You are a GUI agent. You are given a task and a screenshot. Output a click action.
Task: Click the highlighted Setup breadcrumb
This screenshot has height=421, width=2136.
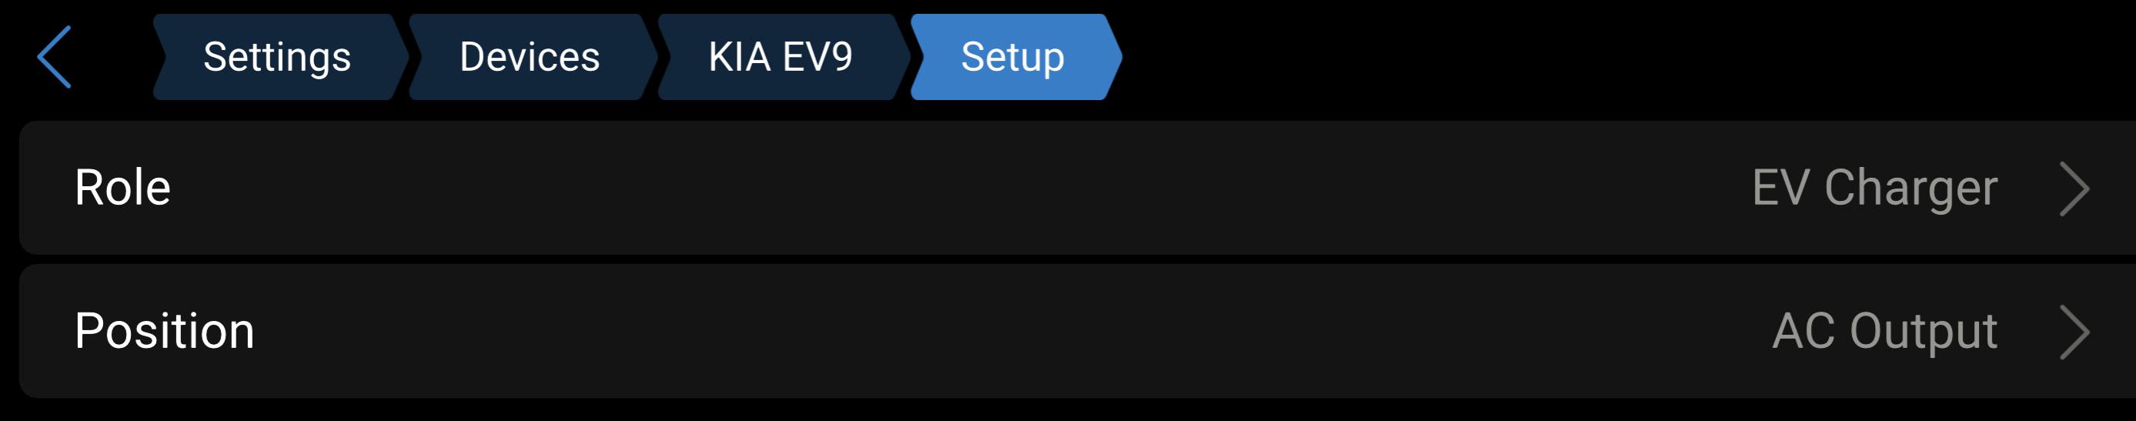tap(1012, 56)
